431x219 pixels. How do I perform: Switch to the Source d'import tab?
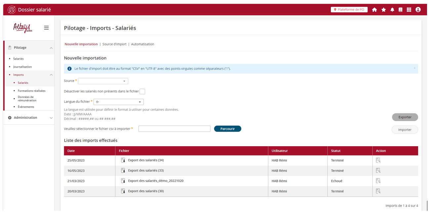click(x=114, y=44)
